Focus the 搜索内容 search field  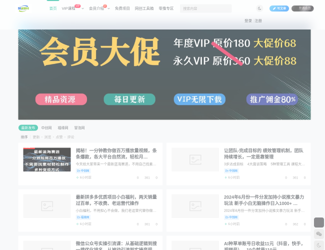point(205,8)
